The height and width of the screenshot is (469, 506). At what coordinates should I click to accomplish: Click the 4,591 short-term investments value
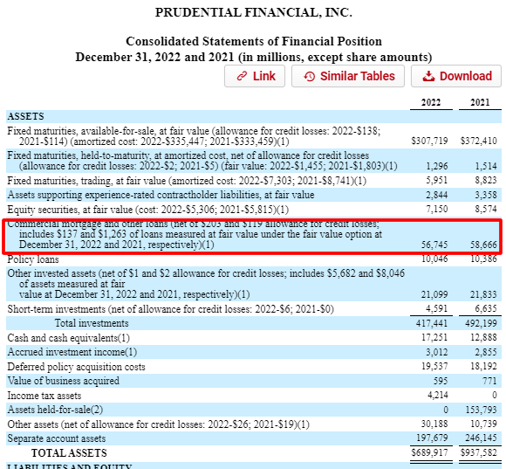click(x=437, y=308)
